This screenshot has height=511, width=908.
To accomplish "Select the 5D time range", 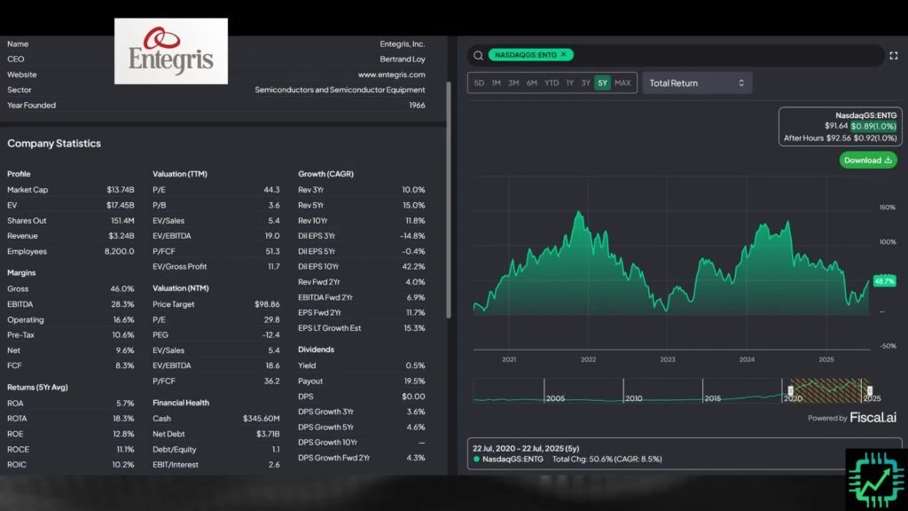I will 479,83.
